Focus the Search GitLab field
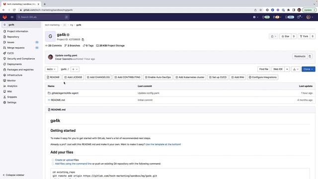Image resolution: width=318 pixels, height=179 pixels. pos(43,17)
